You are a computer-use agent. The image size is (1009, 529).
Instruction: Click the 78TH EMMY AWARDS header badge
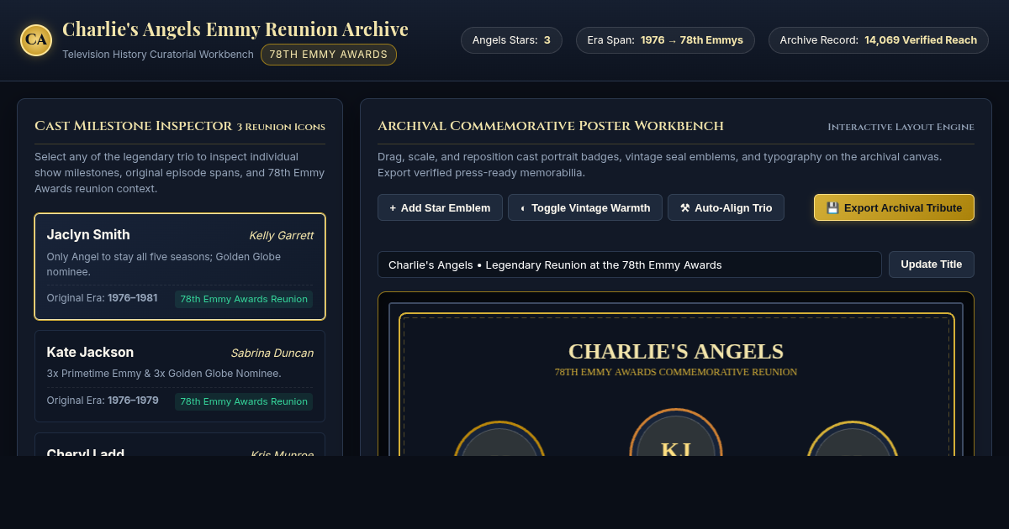point(329,55)
